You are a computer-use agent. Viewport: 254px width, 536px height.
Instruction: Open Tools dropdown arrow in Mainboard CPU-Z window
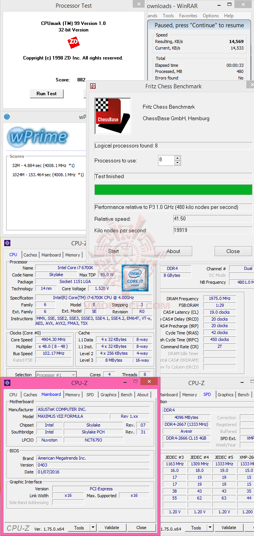pyautogui.click(x=92, y=528)
